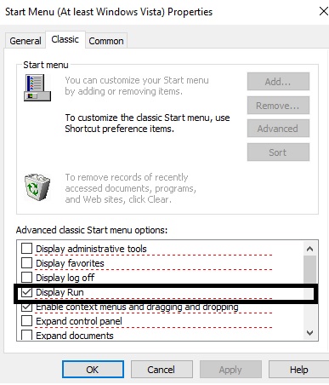Click the recycle bin icon
This screenshot has height=385, width=329.
37,187
